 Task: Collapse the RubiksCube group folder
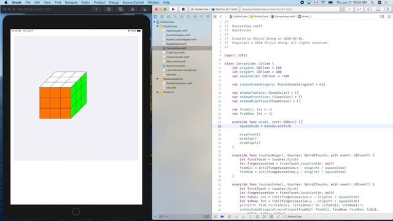click(x=158, y=26)
